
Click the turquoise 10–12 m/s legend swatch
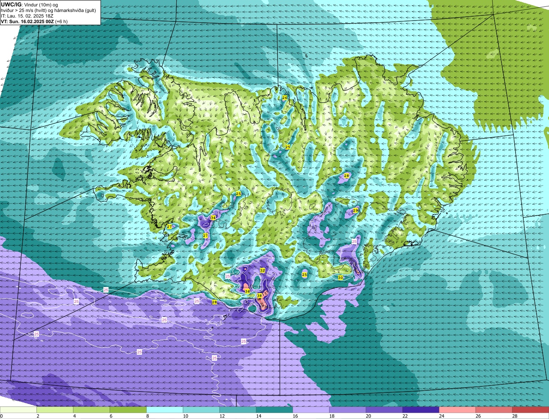coord(201,410)
